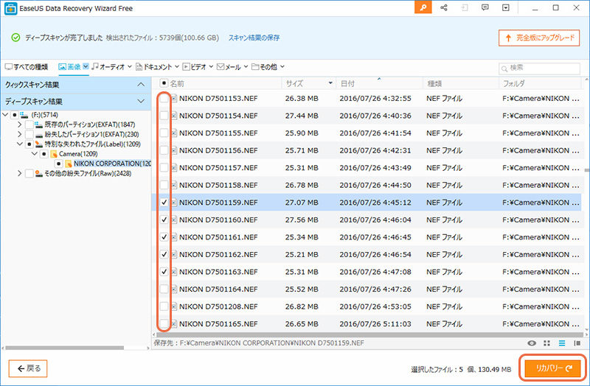Viewport: 590px width, 386px height.
Task: Toggle the select-all checkbox in header
Action: (x=164, y=83)
